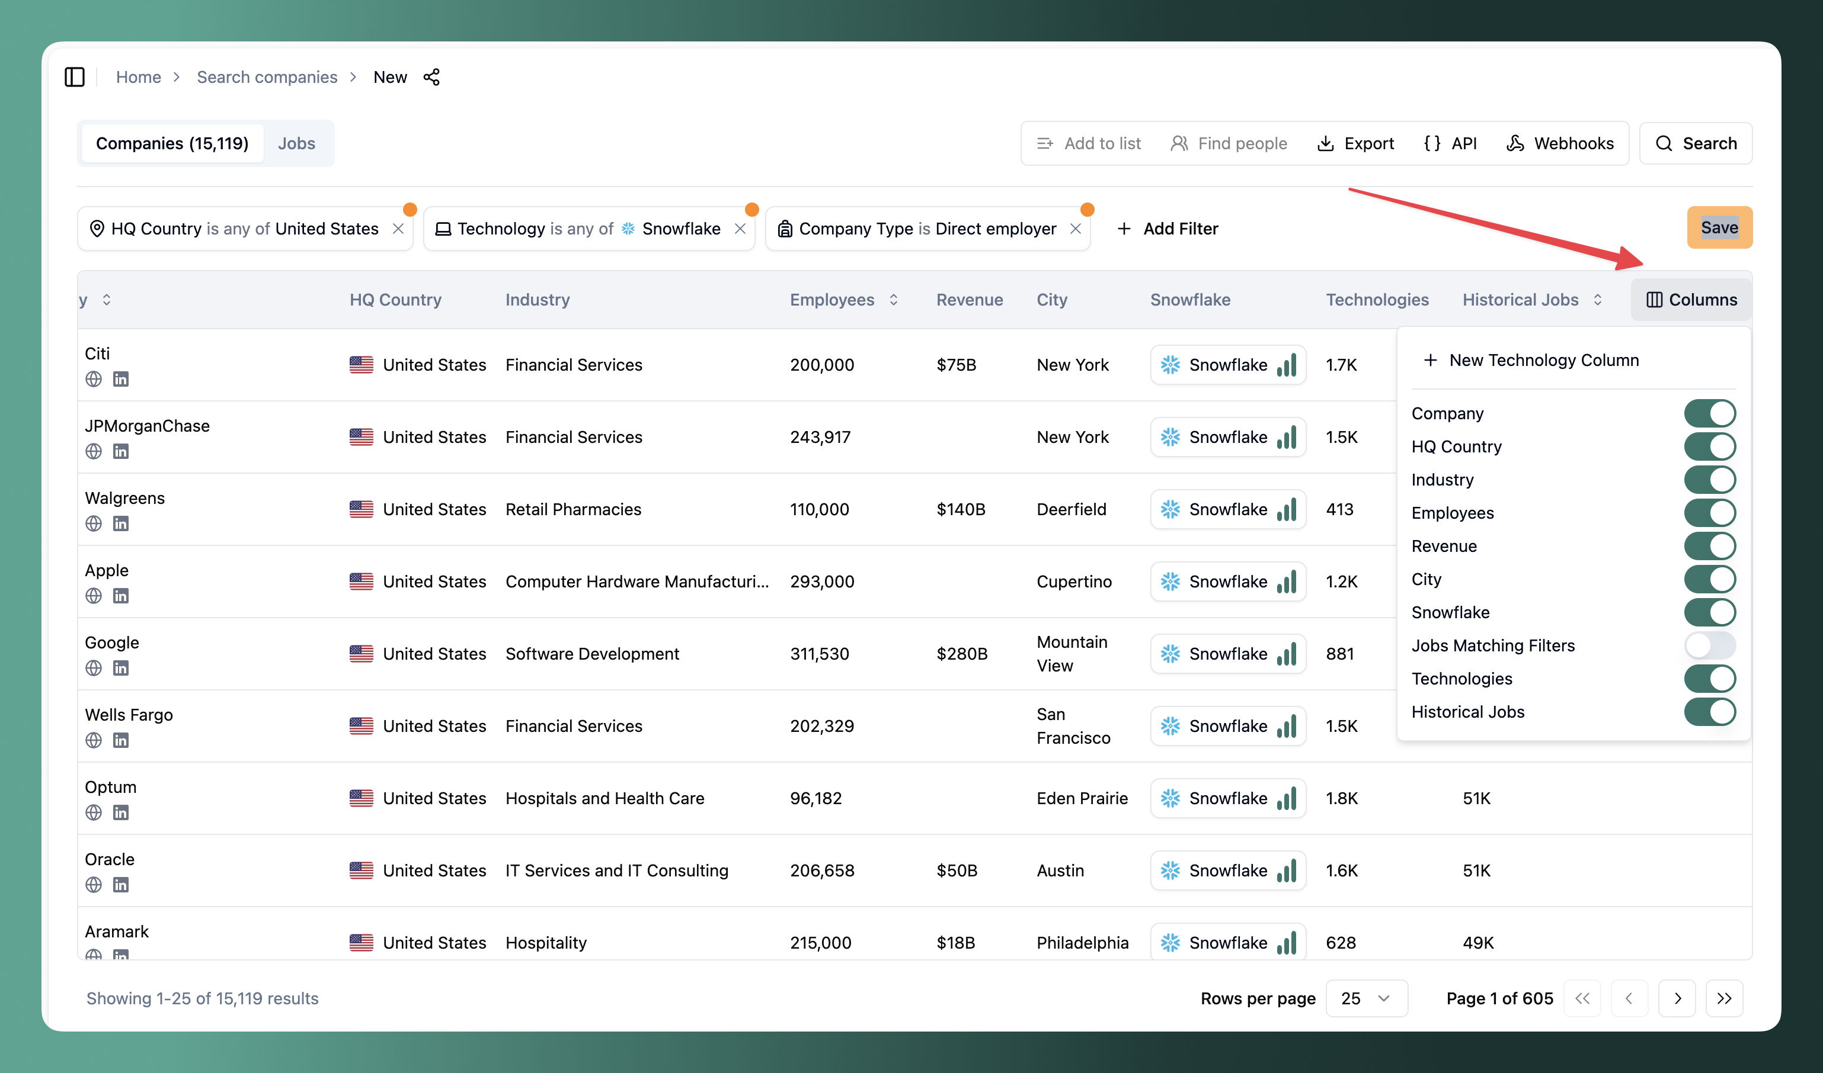Image resolution: width=1823 pixels, height=1073 pixels.
Task: Remove the HQ Country filter
Action: (x=398, y=229)
